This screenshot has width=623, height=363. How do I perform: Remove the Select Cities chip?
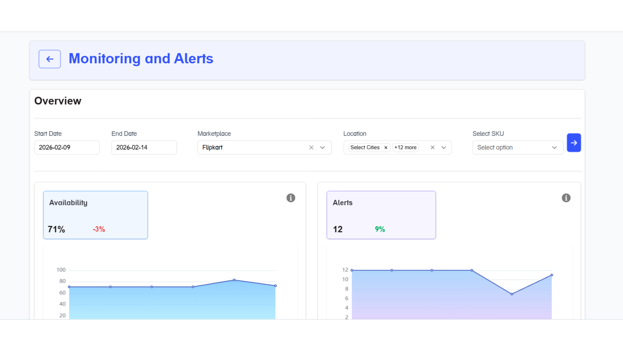[386, 148]
